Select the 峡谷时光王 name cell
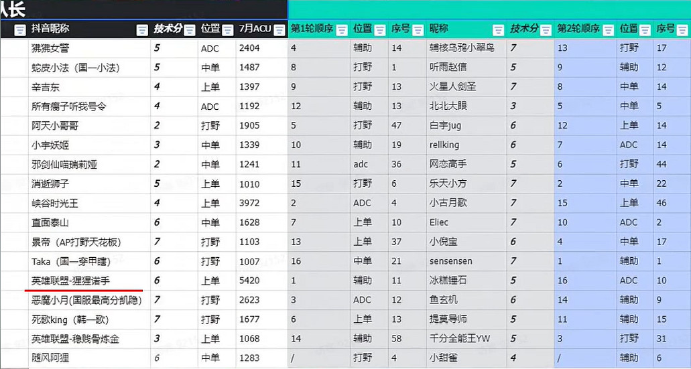Screen dimensions: 691x369 coord(55,203)
